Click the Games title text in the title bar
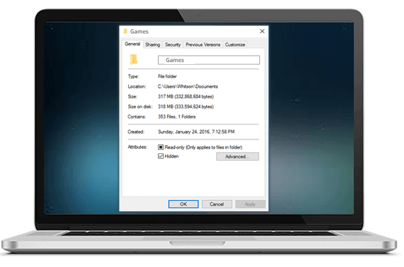The width and height of the screenshot is (404, 267). 139,31
